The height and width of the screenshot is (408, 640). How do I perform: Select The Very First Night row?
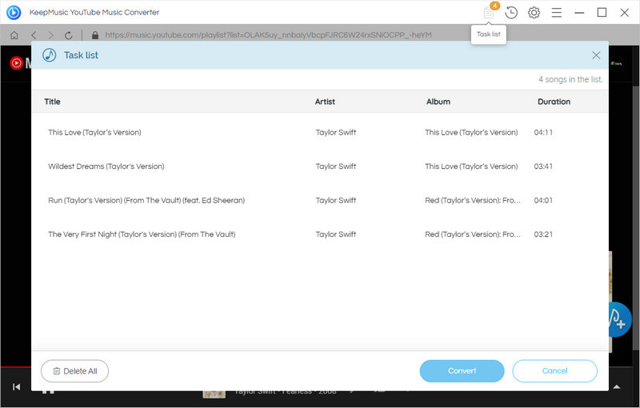[319, 234]
